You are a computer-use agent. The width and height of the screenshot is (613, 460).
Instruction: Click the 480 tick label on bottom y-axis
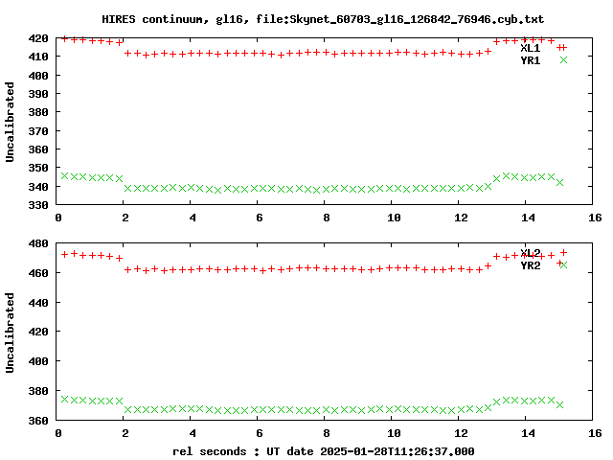coord(38,243)
